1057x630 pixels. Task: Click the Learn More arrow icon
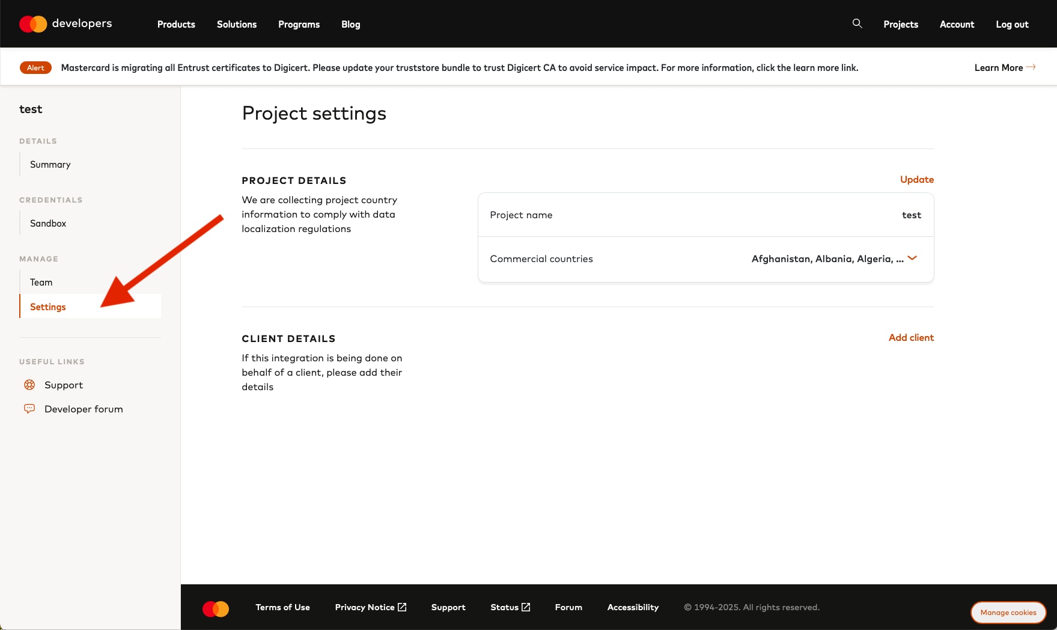tap(1031, 67)
